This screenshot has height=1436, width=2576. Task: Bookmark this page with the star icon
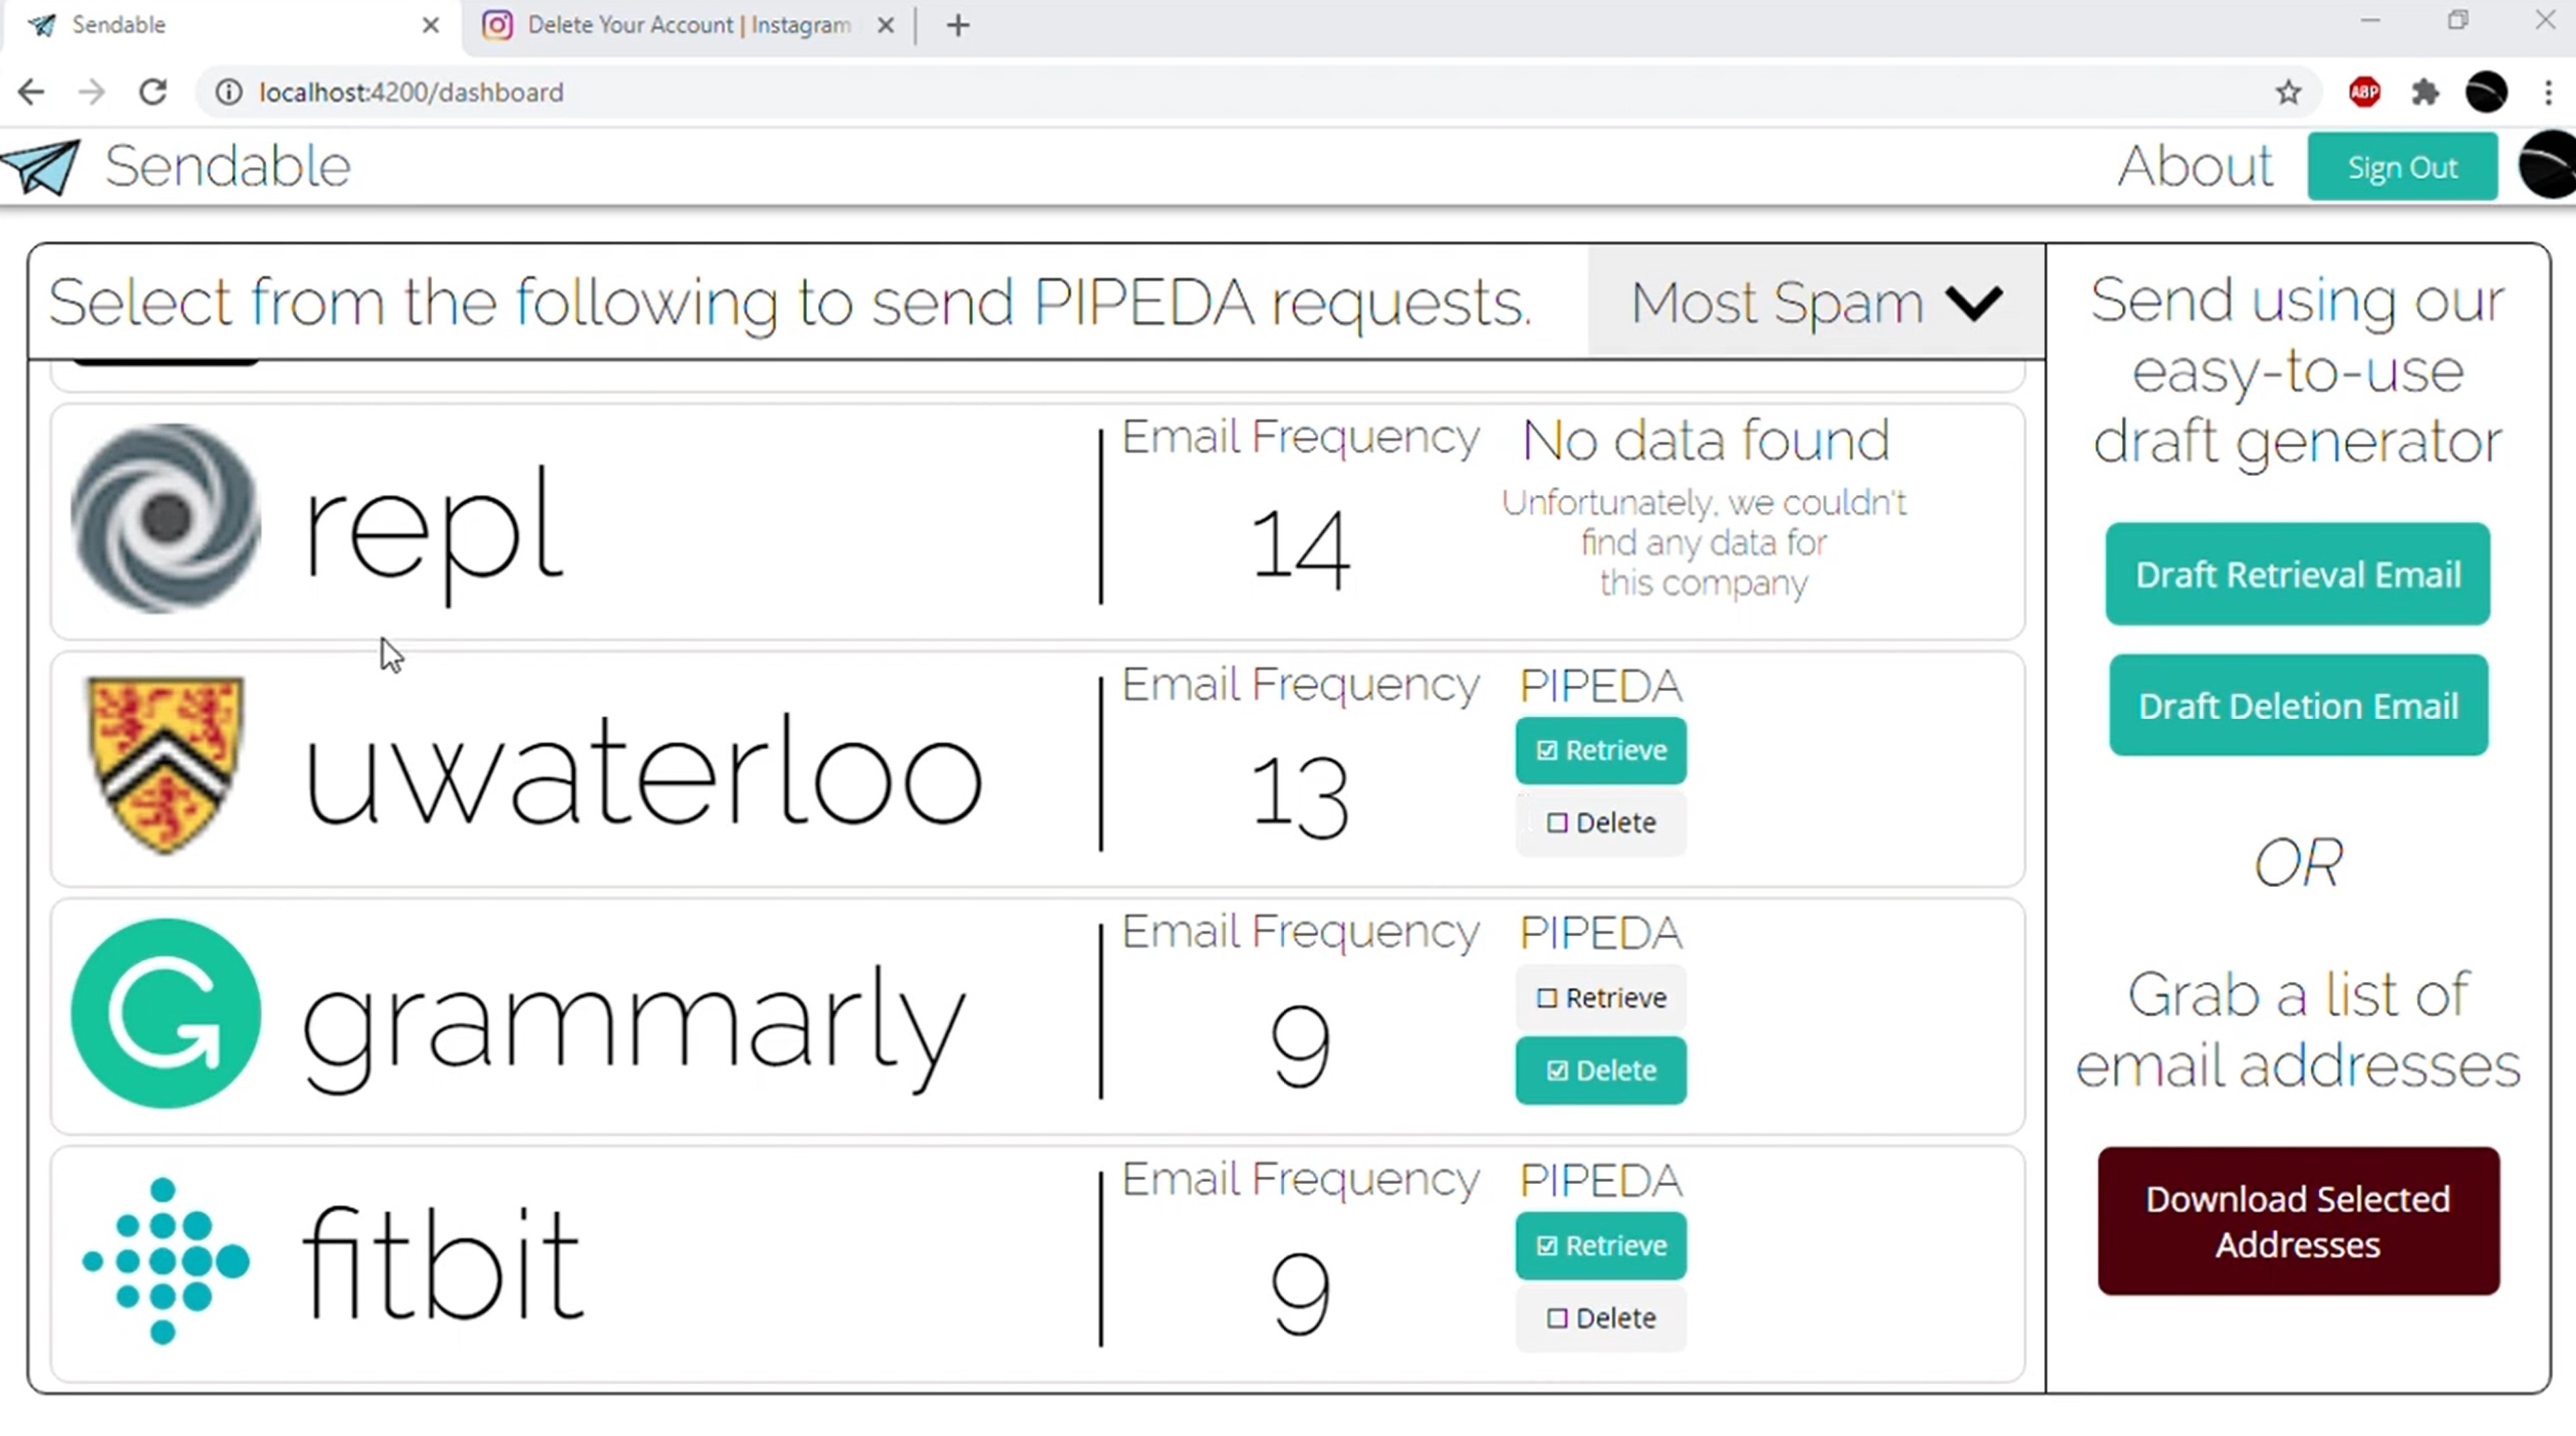click(2288, 92)
